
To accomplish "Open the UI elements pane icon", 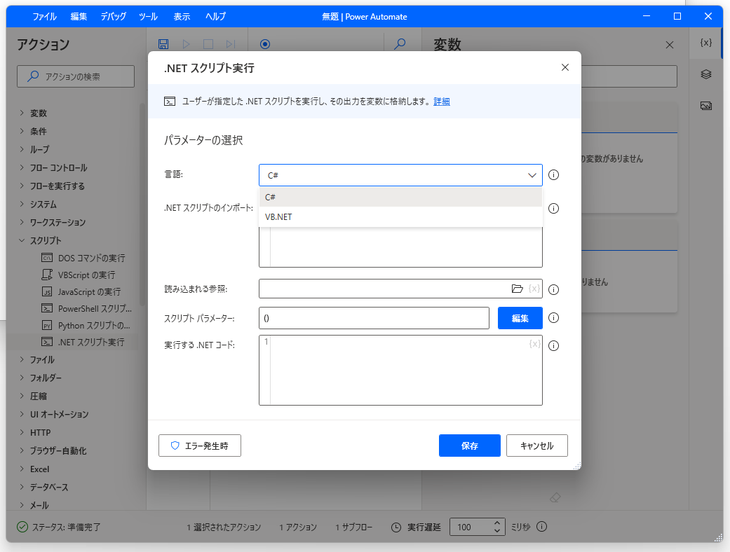I will tap(707, 74).
